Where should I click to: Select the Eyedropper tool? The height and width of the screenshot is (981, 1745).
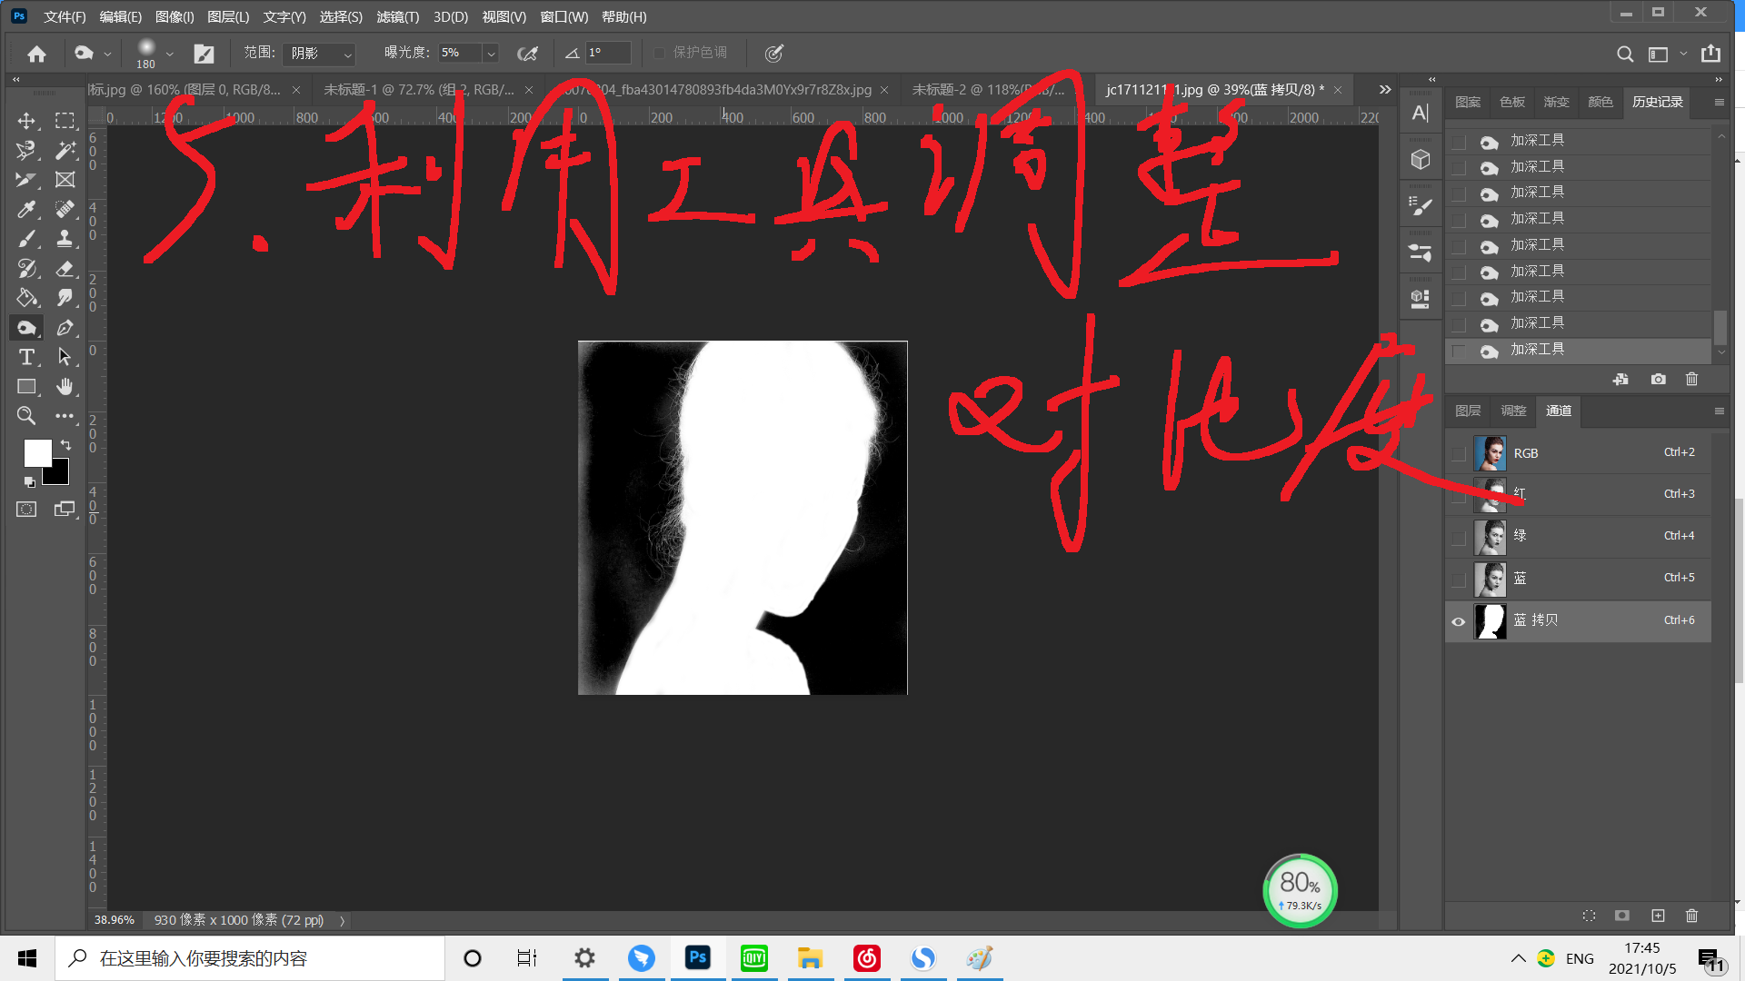(x=26, y=209)
